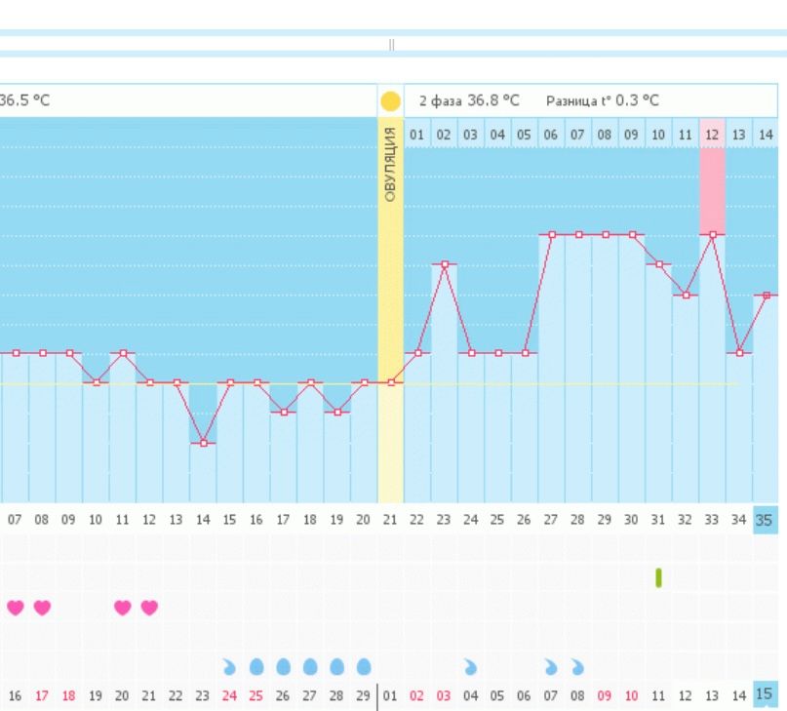
Task: Click the temperature peak point on day 23
Action: pyautogui.click(x=444, y=264)
